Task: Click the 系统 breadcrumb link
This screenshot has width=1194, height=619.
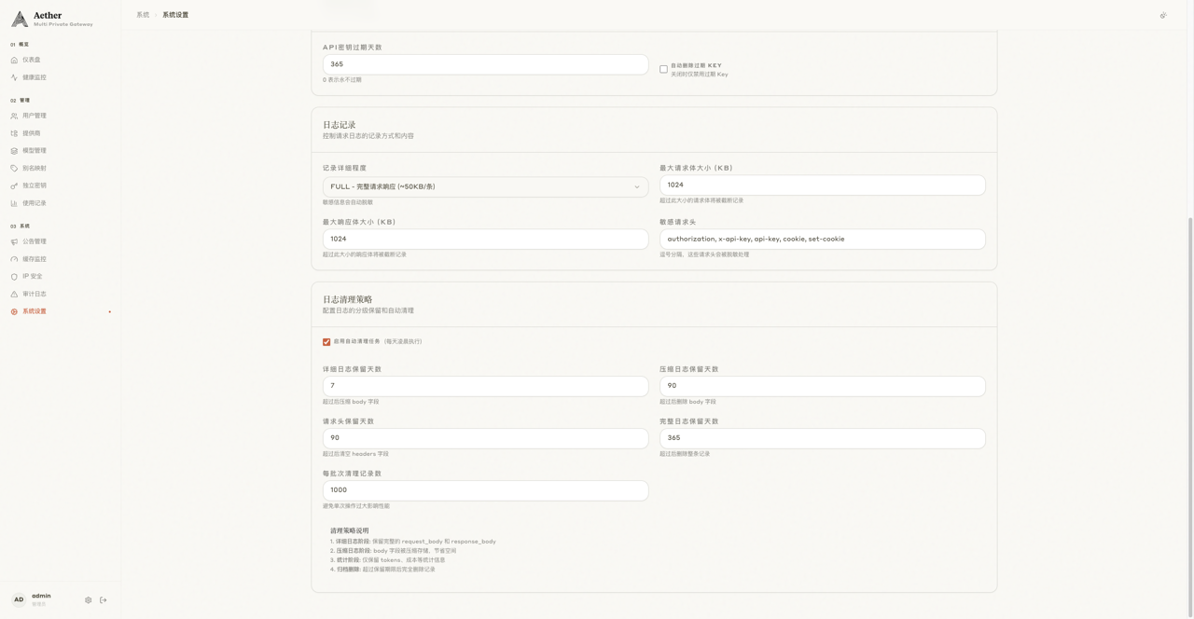Action: coord(143,15)
